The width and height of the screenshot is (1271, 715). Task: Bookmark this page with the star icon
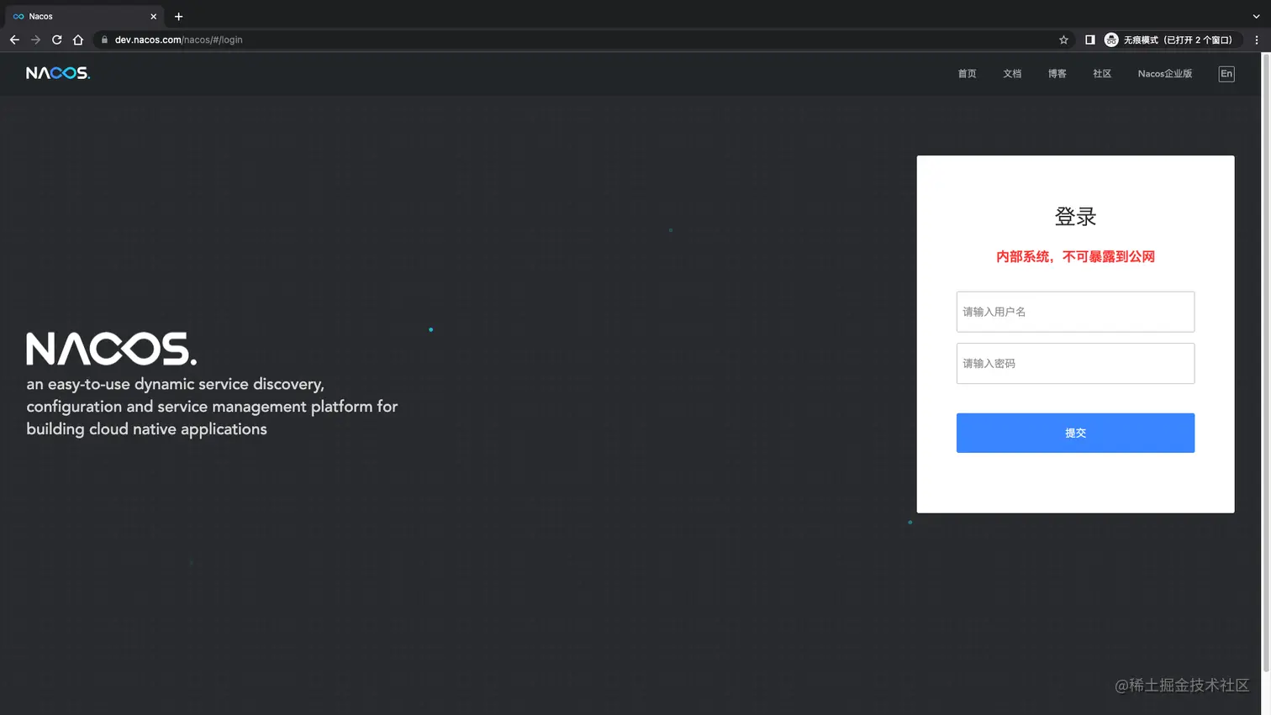(1063, 39)
